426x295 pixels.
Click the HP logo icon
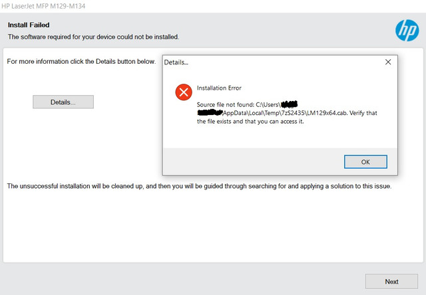[407, 31]
